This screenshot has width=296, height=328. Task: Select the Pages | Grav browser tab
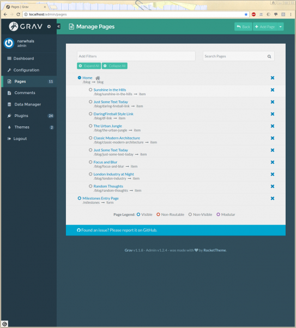tap(25, 7)
